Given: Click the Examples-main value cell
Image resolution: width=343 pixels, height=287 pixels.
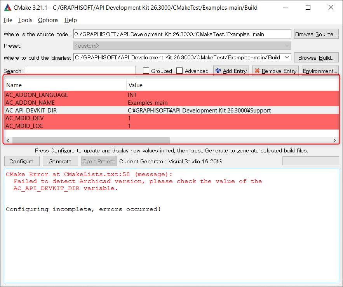Looking at the screenshot, I should pyautogui.click(x=148, y=103).
